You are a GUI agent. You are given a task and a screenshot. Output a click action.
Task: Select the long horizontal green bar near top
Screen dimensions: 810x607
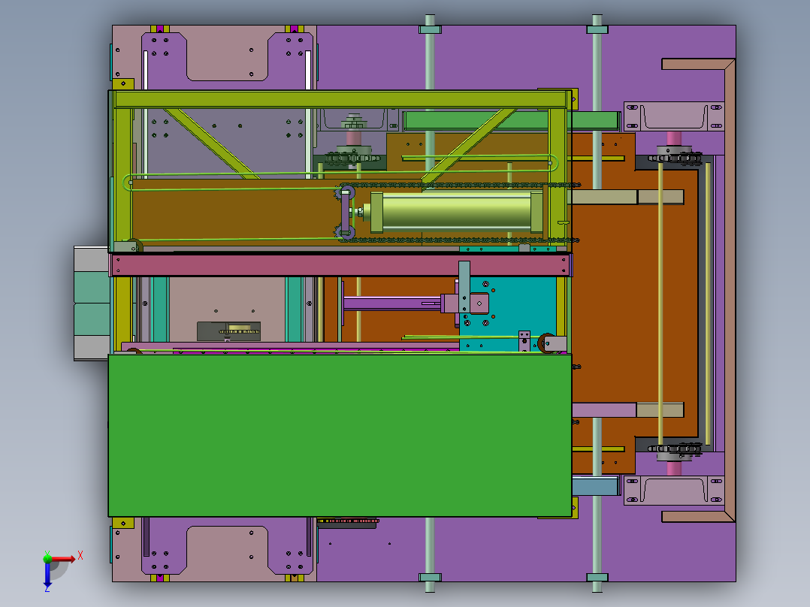(512, 121)
